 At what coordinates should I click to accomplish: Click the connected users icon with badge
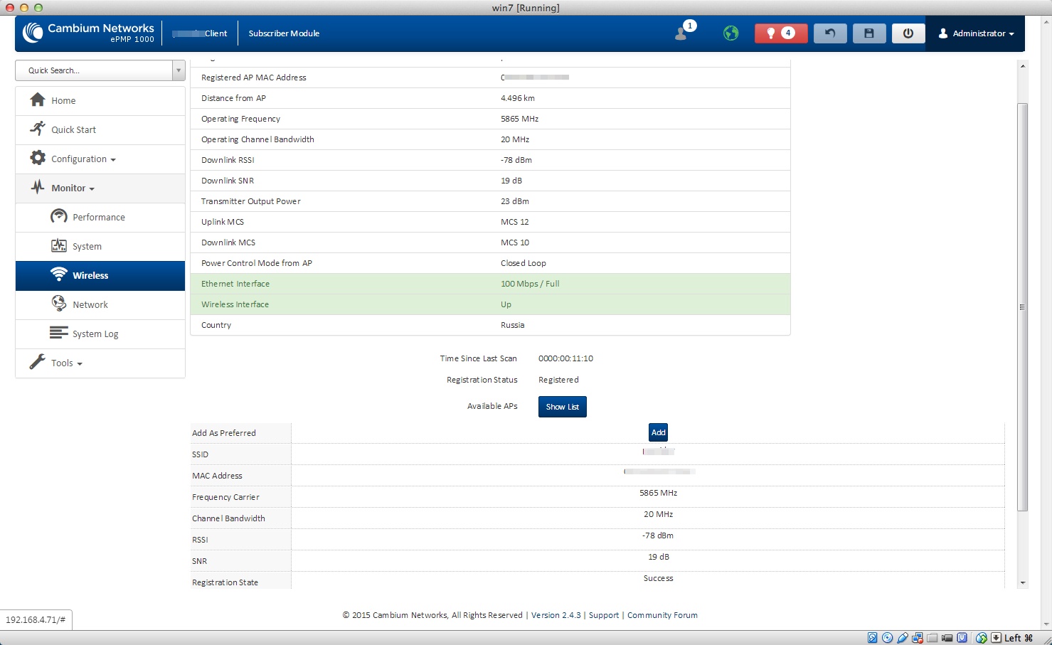pos(682,33)
